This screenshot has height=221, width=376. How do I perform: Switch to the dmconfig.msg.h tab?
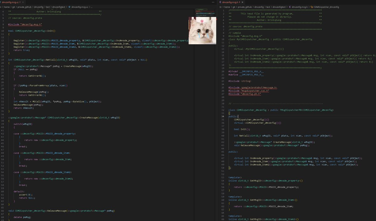pyautogui.click(x=232, y=2)
